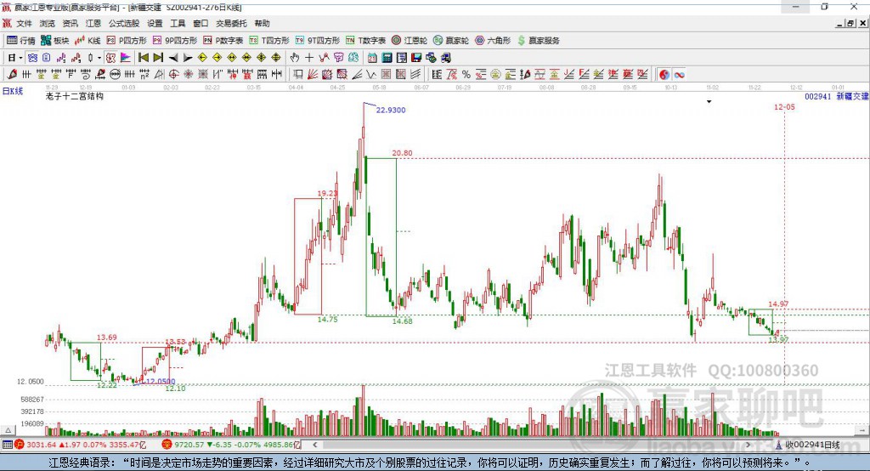Click the 002941 stock code label
This screenshot has width=870, height=471.
[818, 97]
